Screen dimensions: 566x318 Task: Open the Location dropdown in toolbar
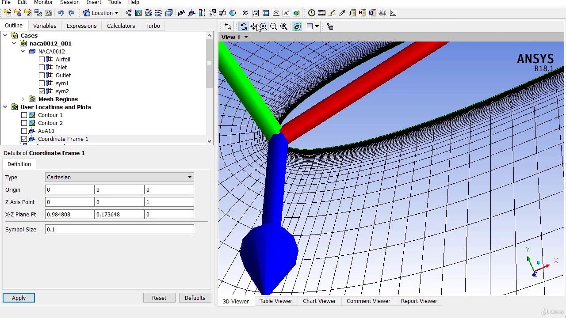[102, 13]
